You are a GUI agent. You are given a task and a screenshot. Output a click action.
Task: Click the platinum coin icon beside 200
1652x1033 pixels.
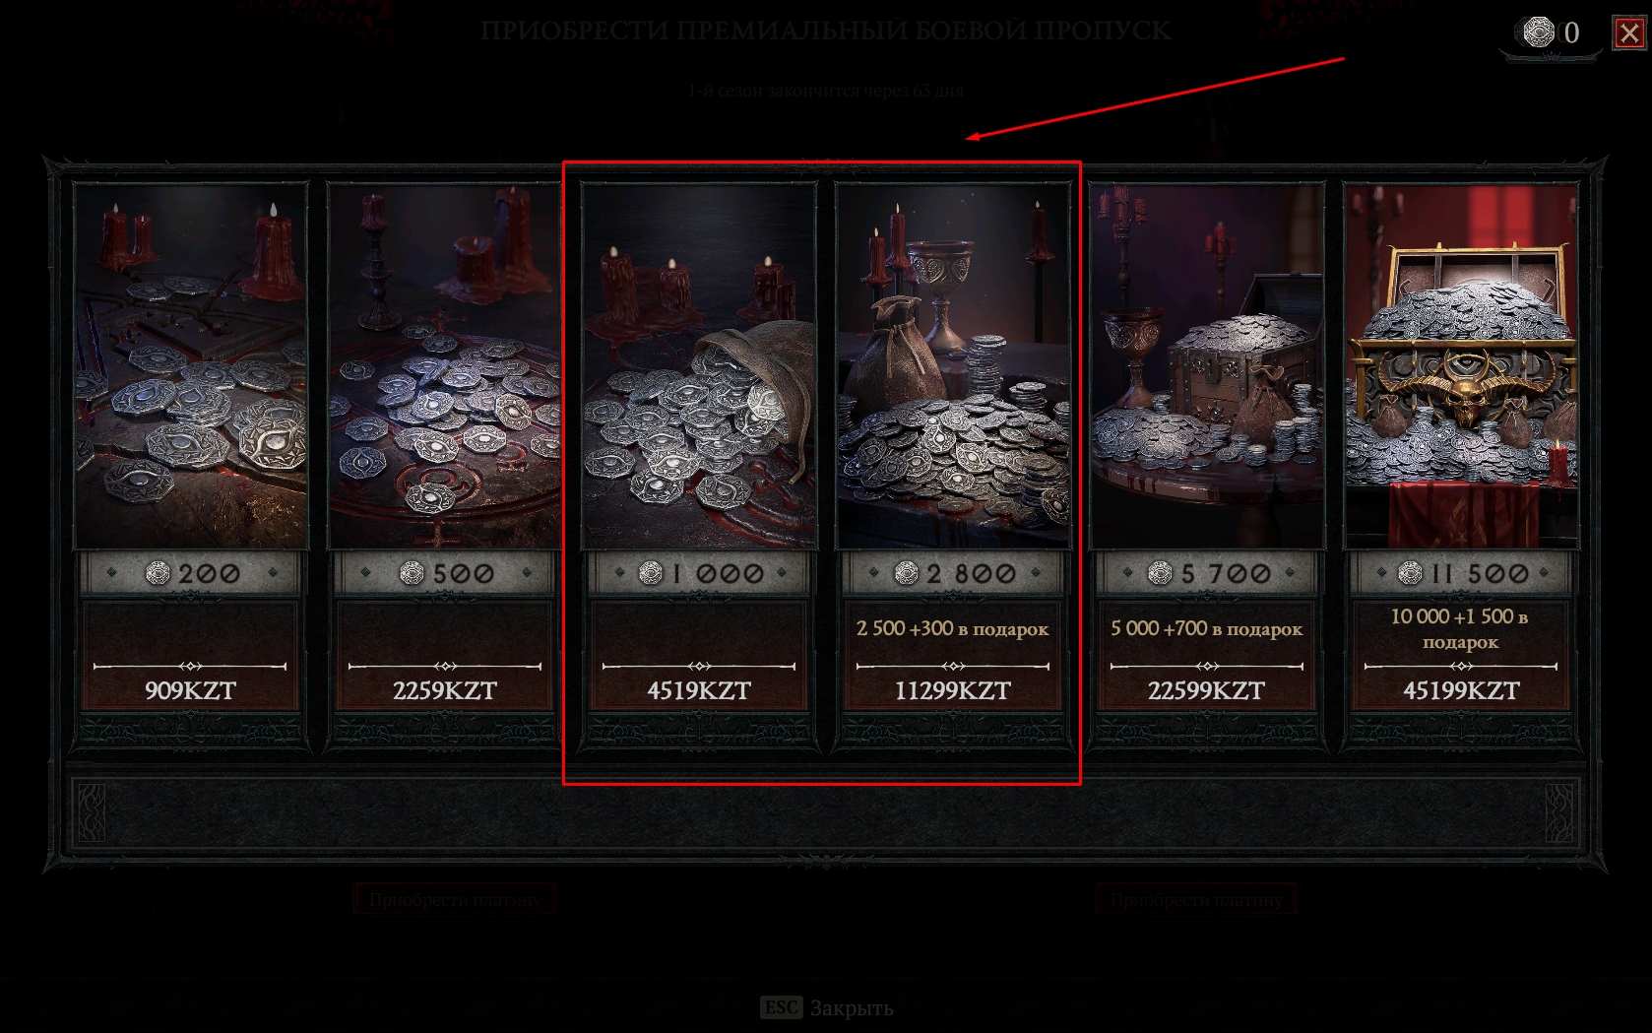158,573
